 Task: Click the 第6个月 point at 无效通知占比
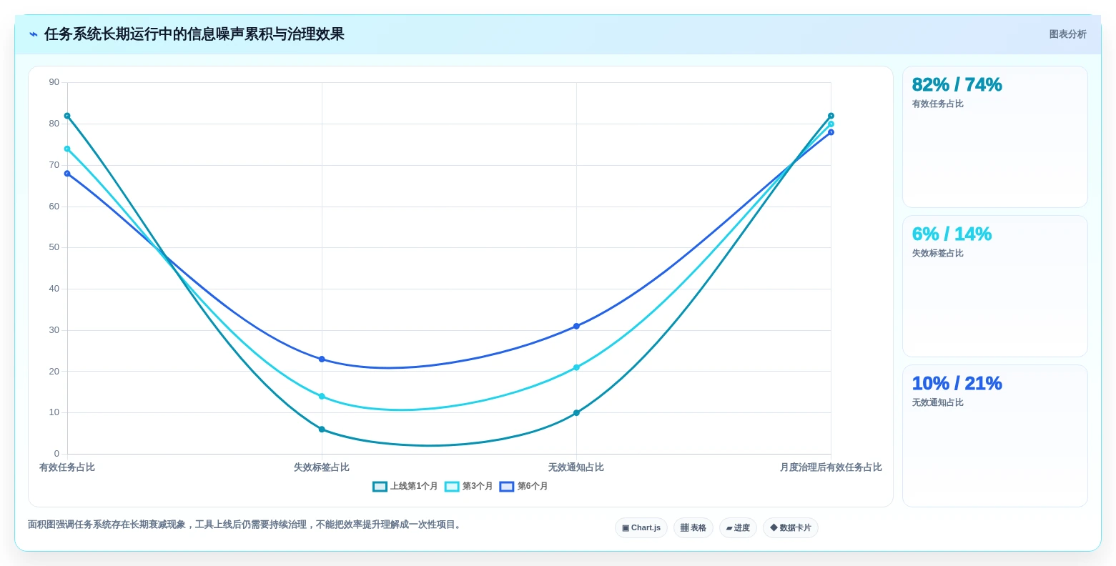[576, 327]
